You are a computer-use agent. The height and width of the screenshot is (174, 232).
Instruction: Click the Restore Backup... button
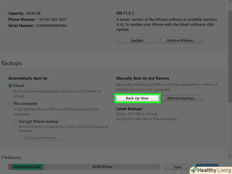coord(182,98)
